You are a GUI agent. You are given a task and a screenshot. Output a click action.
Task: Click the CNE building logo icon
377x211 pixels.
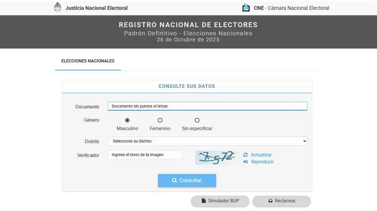(x=246, y=8)
